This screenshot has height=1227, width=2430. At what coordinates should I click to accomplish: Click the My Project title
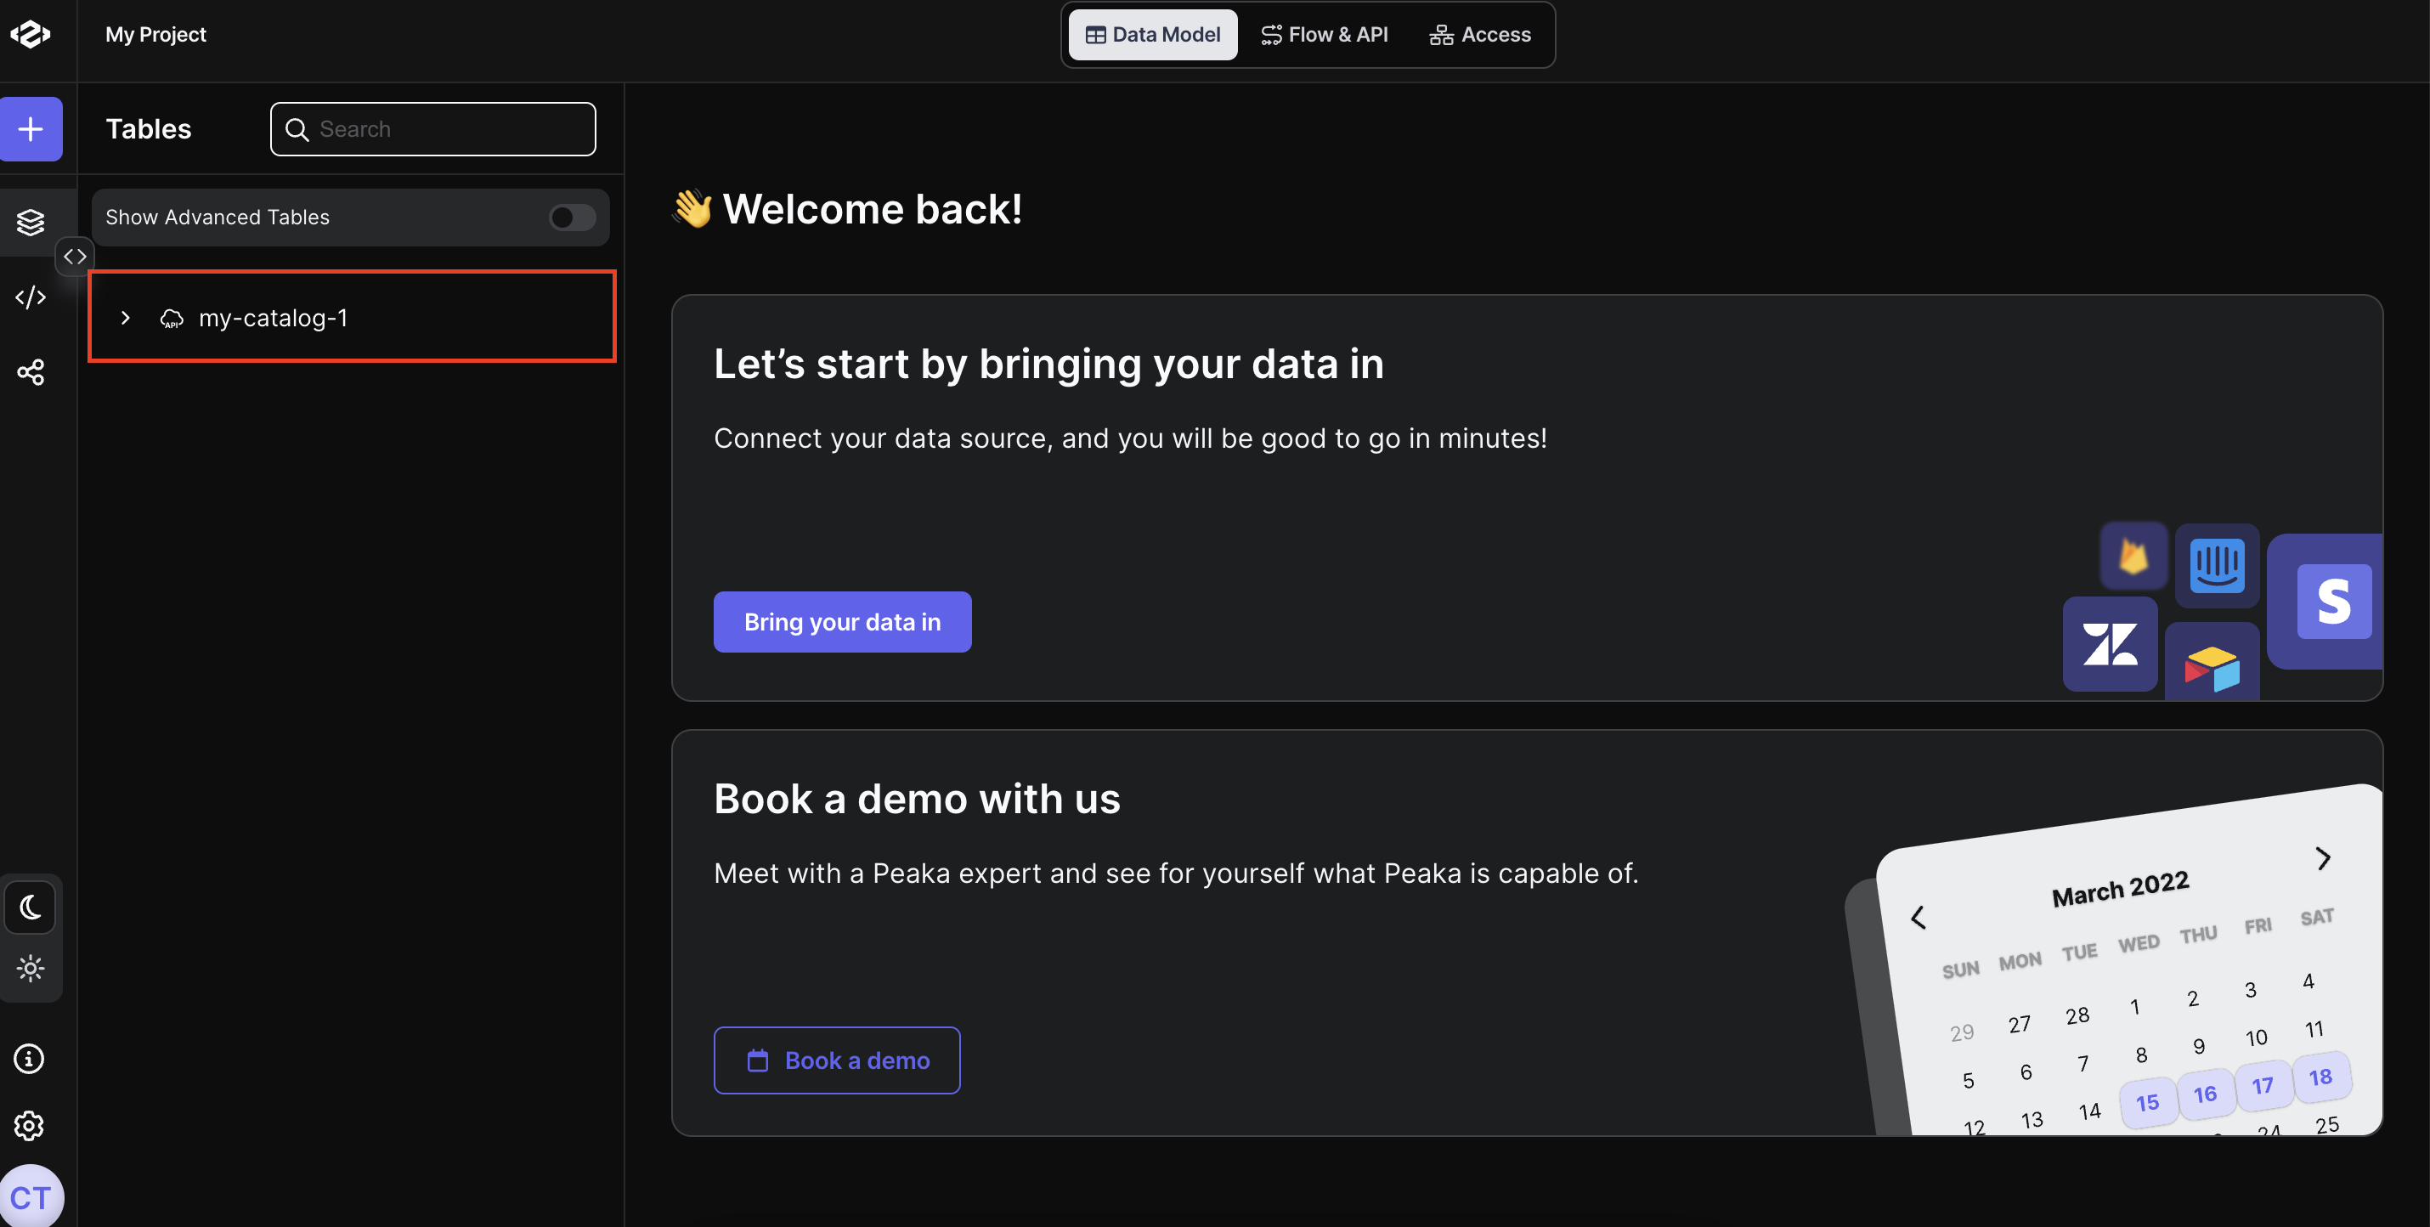click(x=155, y=35)
